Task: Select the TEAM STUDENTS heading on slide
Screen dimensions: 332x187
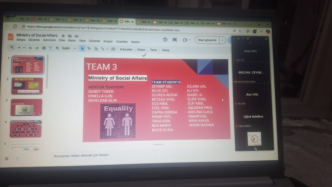Action: pos(166,82)
